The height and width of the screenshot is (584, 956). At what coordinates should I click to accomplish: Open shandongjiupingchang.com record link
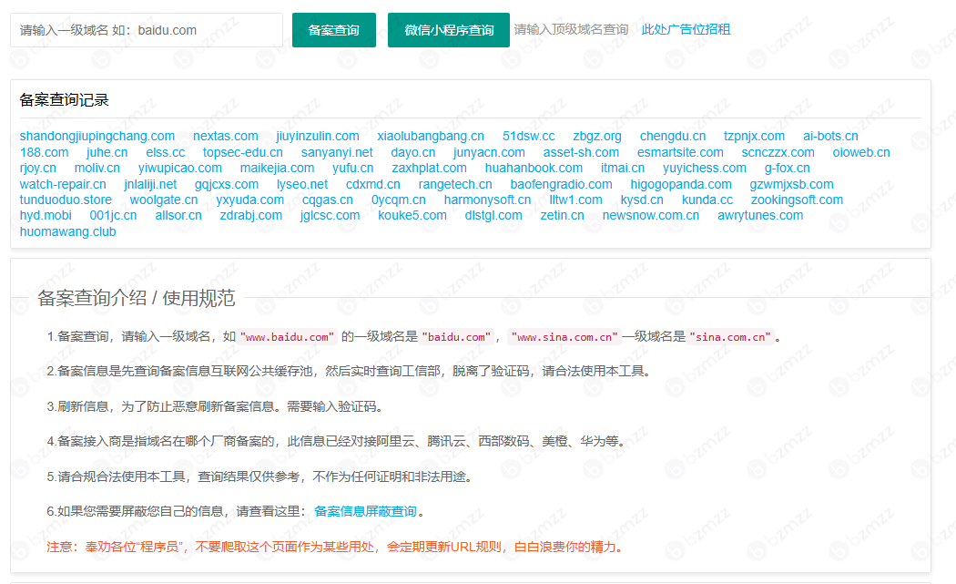coord(97,136)
